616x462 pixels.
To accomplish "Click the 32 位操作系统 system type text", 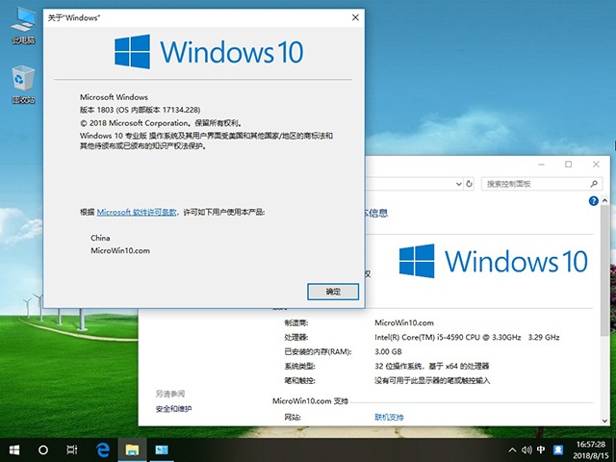I will 432,366.
